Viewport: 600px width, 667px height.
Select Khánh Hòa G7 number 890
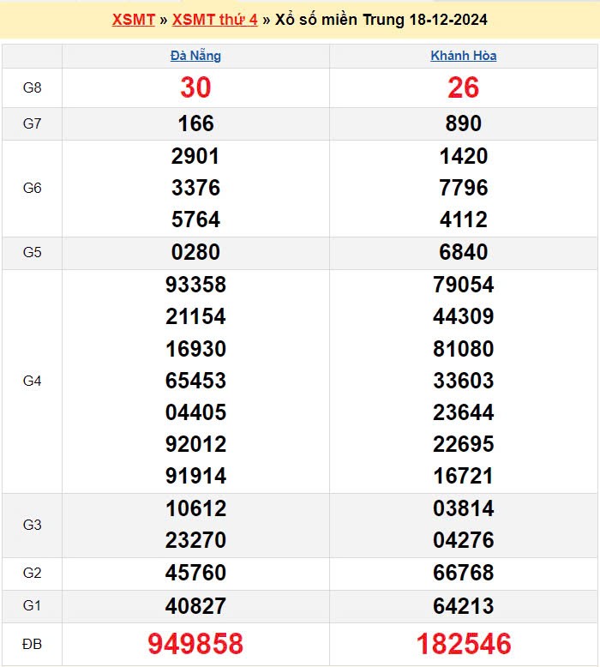463,123
